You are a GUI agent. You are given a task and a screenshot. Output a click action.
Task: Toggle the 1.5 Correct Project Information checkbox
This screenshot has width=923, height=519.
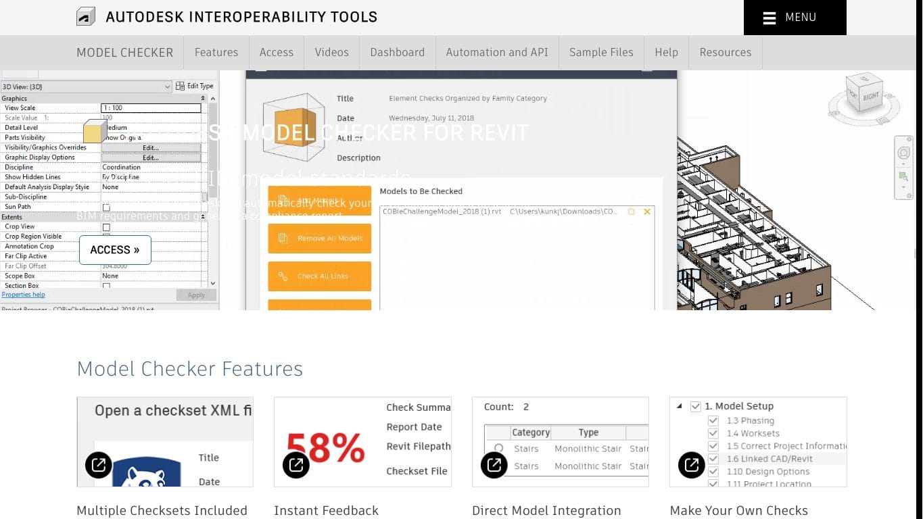click(x=713, y=446)
